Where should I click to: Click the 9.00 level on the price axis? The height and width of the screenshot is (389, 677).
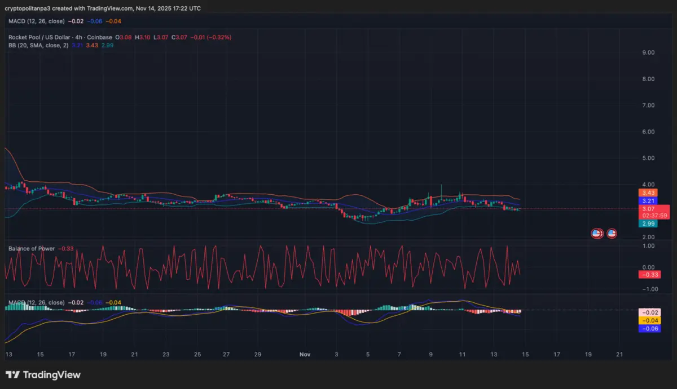pos(648,53)
